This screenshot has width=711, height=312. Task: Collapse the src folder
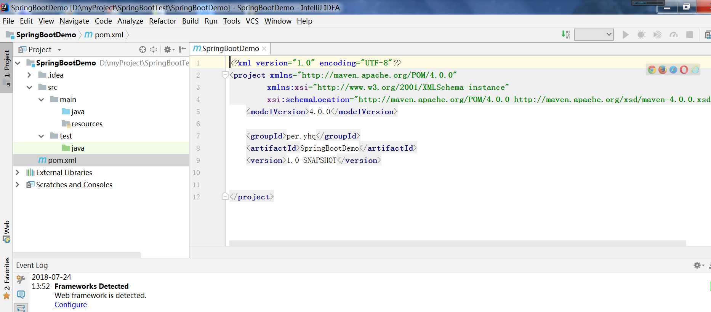[29, 87]
